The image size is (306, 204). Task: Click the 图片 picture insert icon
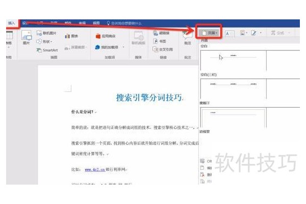pyautogui.click(x=27, y=37)
